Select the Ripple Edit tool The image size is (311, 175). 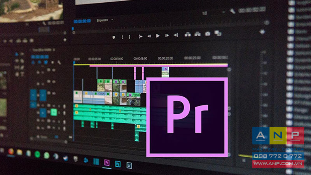[17, 61]
